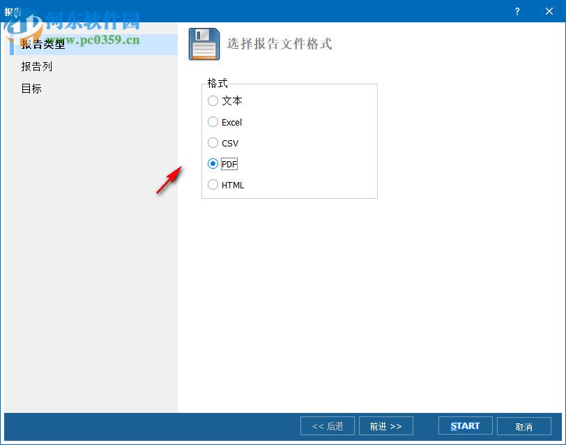Viewport: 566px width, 445px height.
Task: Close the 报告 dialog window
Action: pos(550,11)
